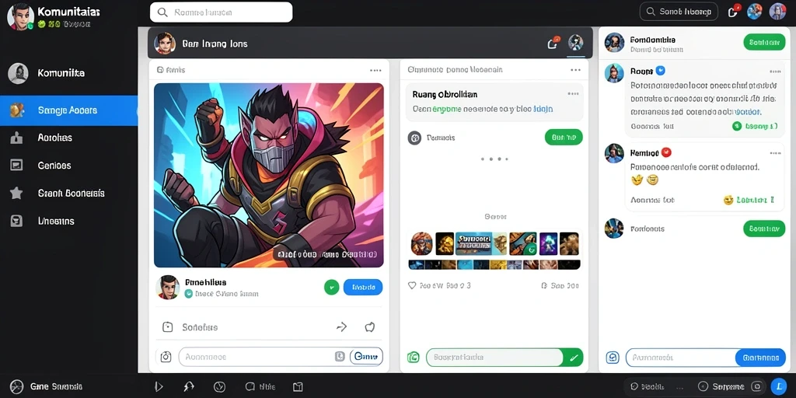Click the blue square icon in right composer
Image resolution: width=796 pixels, height=398 pixels.
click(x=613, y=358)
